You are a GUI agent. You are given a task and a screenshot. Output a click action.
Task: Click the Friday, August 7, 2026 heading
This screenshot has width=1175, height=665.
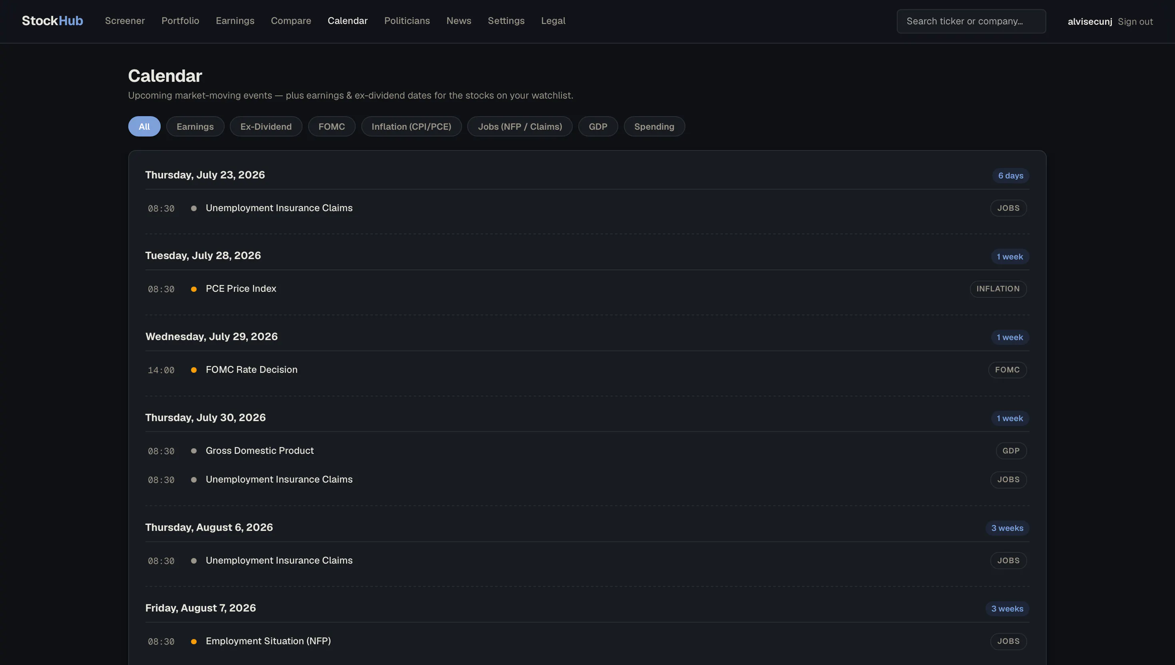tap(200, 608)
